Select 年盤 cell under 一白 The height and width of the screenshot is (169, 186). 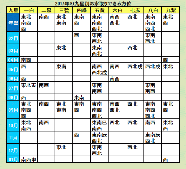click(29, 22)
